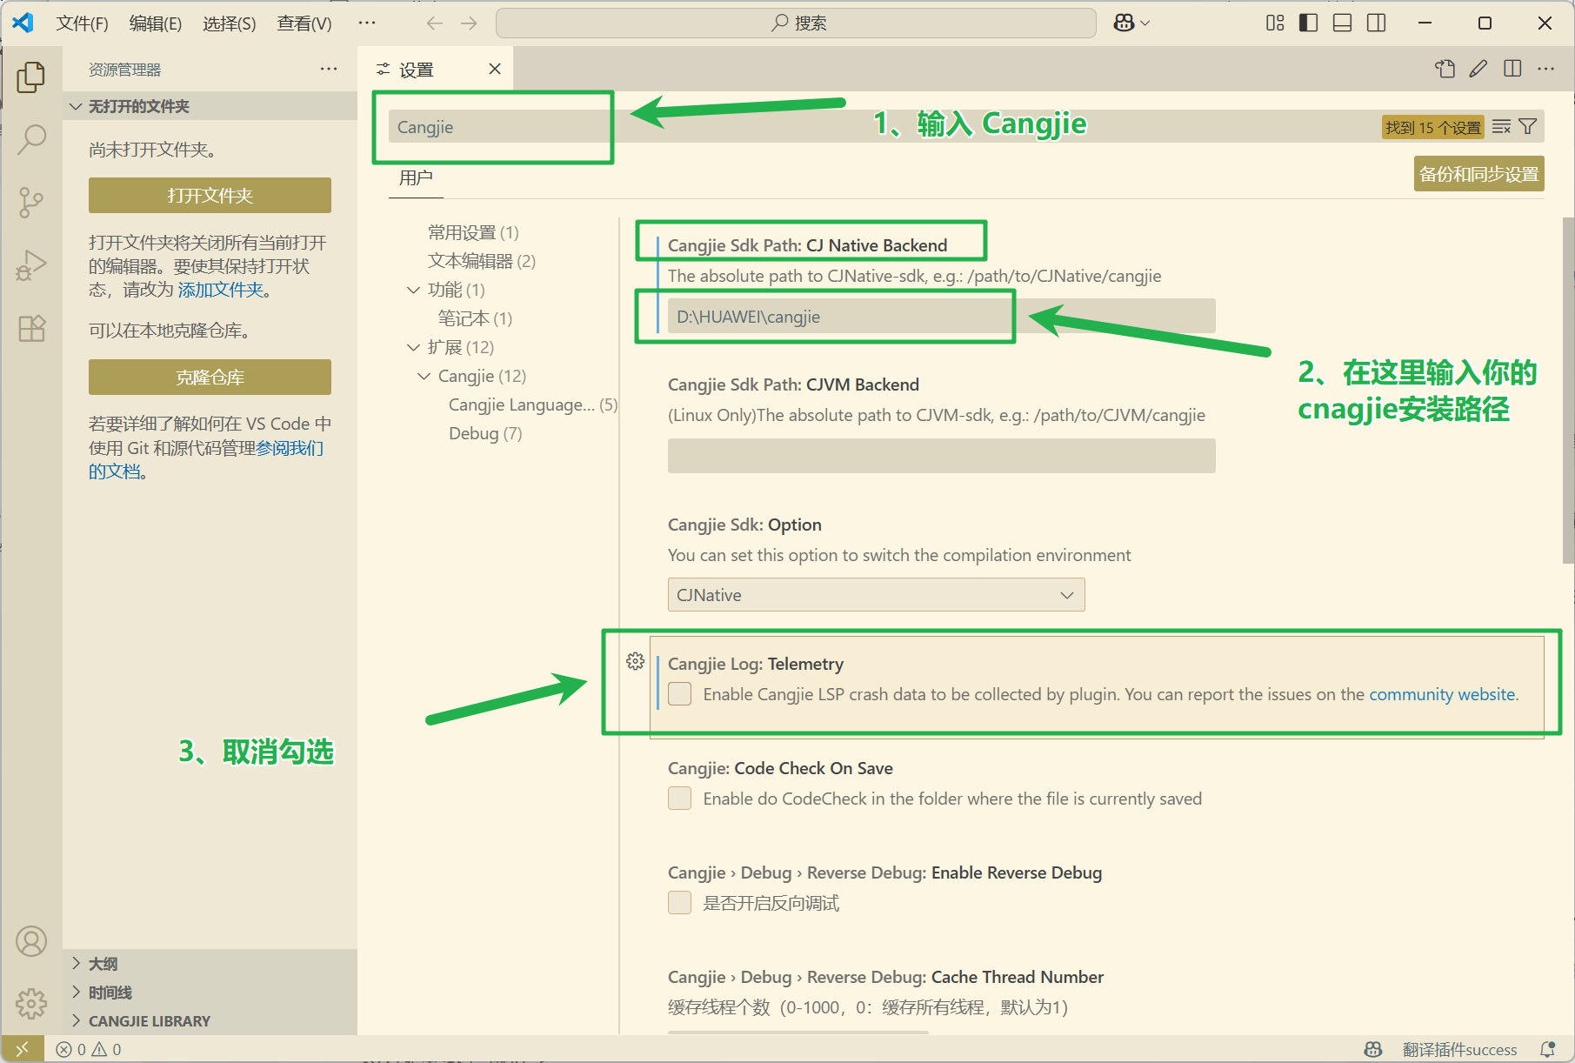Collapse the 扩展 settings category
This screenshot has height=1063, width=1575.
click(x=413, y=347)
